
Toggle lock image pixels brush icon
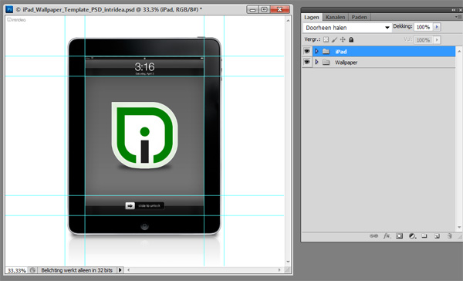tap(334, 39)
